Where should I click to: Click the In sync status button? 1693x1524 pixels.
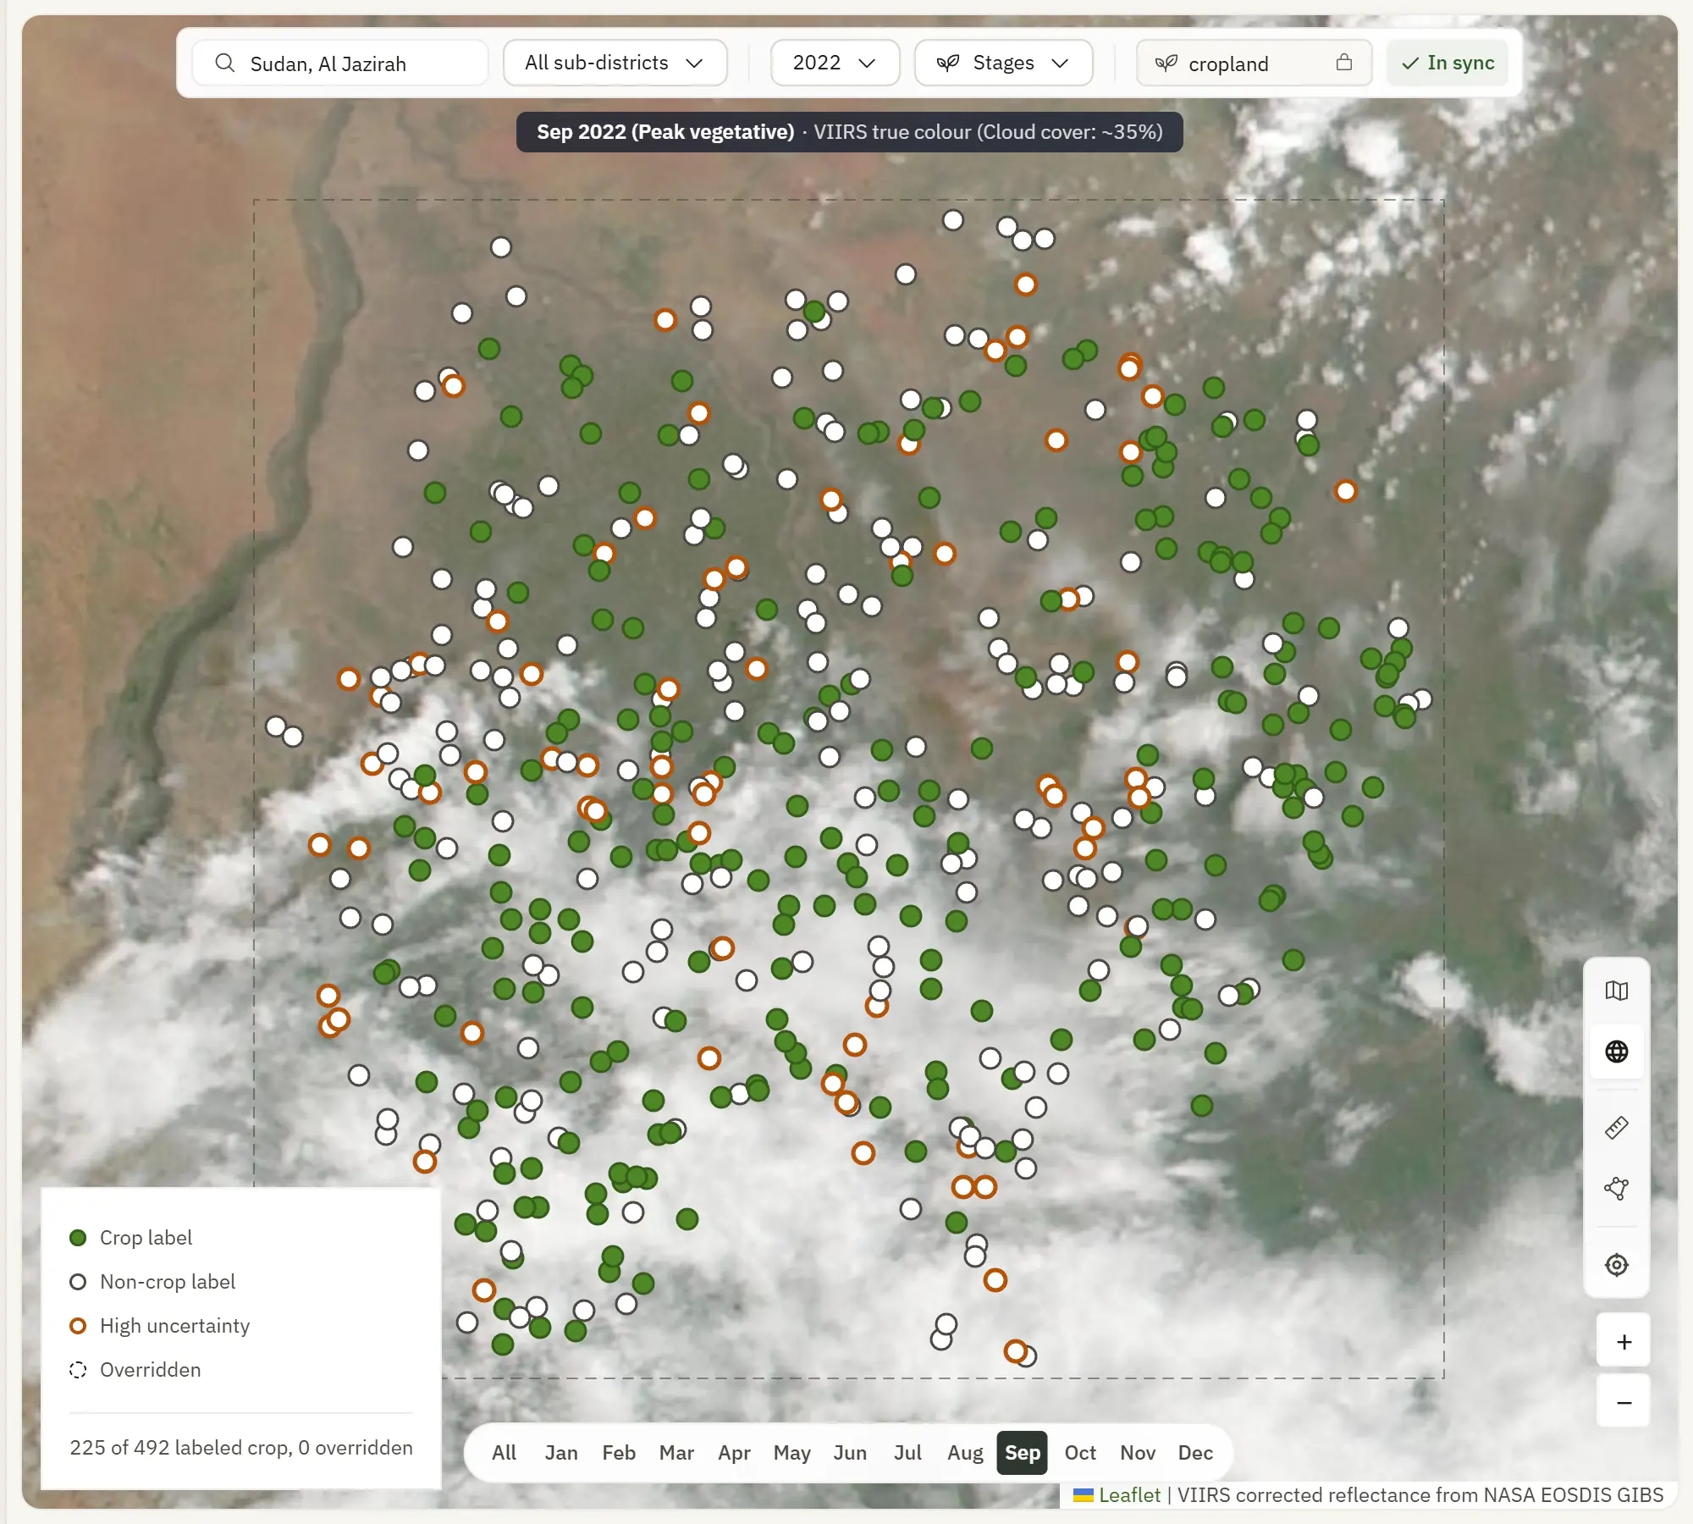pos(1448,63)
